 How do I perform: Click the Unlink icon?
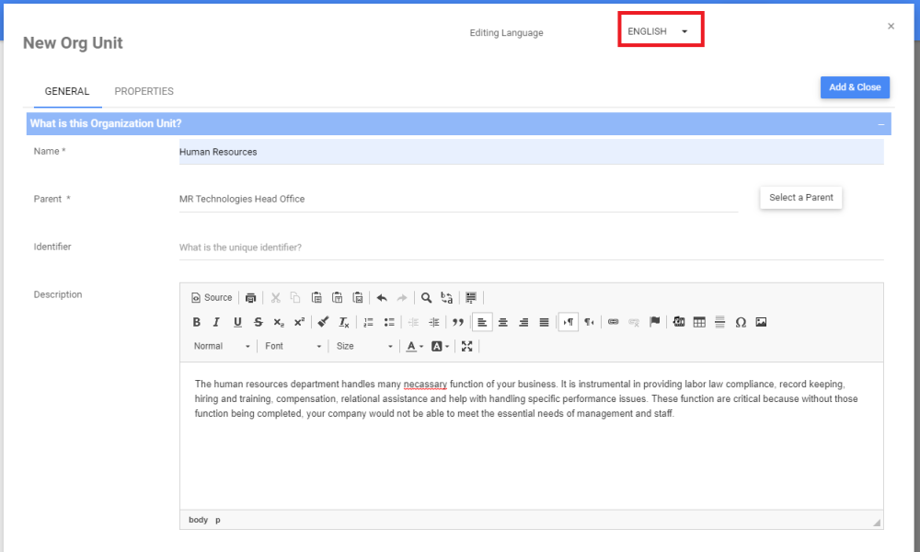point(634,322)
